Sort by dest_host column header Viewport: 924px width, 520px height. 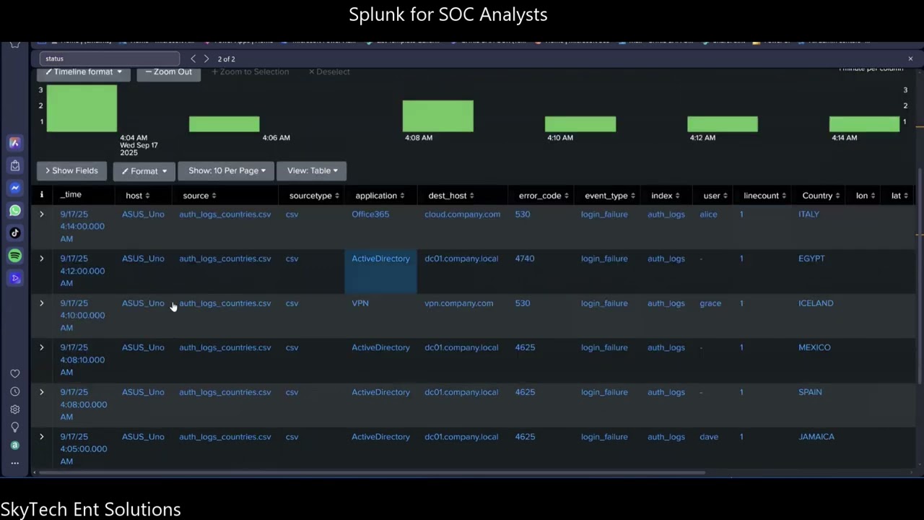451,196
